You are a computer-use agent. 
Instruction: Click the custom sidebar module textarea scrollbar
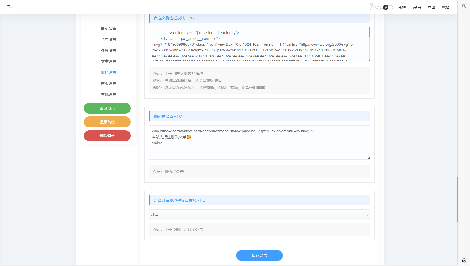coord(369,32)
